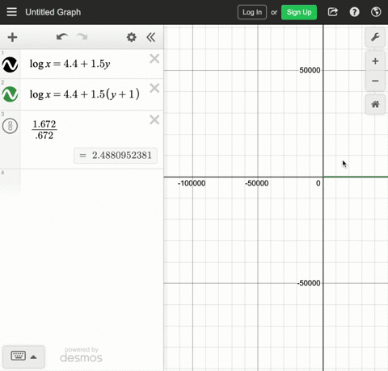Screen dimensions: 388x371
Task: Delete the 1.672/.672 expression
Action: (x=154, y=120)
